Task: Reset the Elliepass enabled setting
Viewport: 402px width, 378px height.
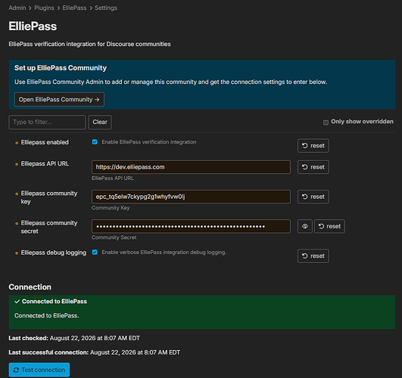Action: (313, 145)
